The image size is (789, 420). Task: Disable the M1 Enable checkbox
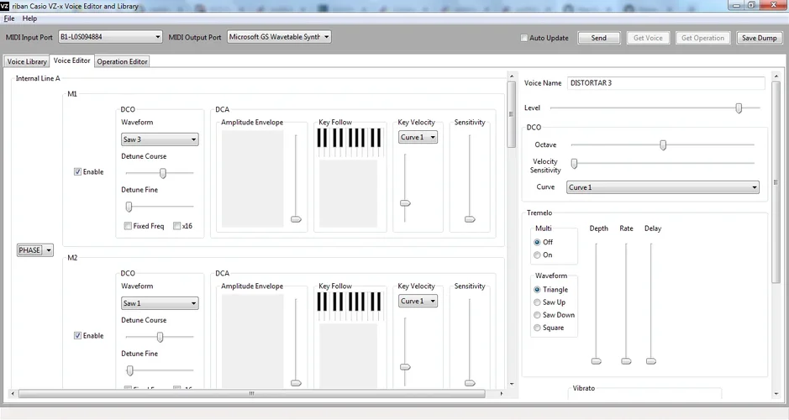[x=78, y=172]
